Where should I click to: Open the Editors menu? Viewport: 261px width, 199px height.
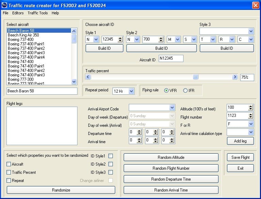point(18,13)
